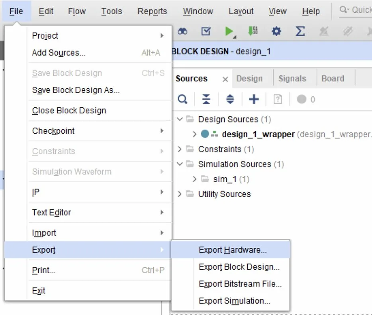
Task: Click the Run Synthesis green play icon
Action: coord(229,32)
